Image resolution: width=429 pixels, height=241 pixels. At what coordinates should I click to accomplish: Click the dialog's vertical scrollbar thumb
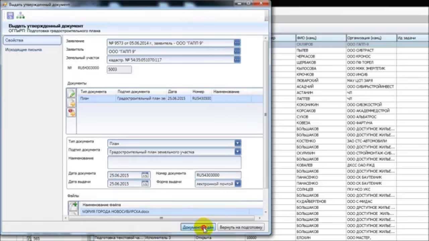click(266, 114)
